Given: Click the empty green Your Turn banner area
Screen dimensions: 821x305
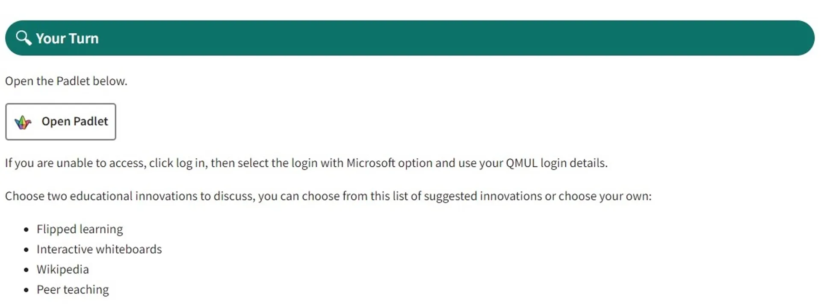Looking at the screenshot, I should (428, 38).
